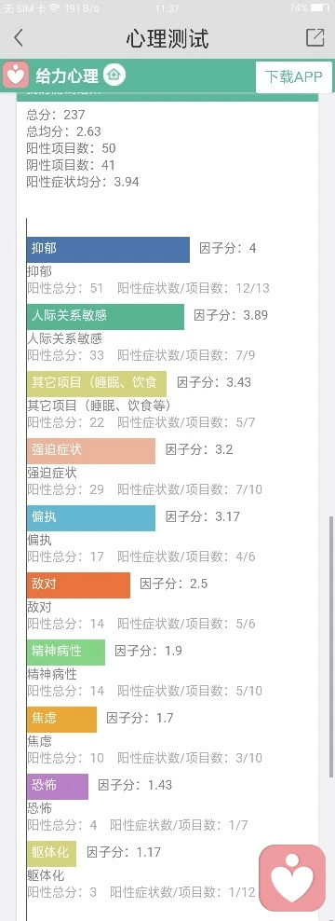Screen dimensions: 335x921
Task: Select the green 精神病性 bar
Action: click(x=66, y=652)
